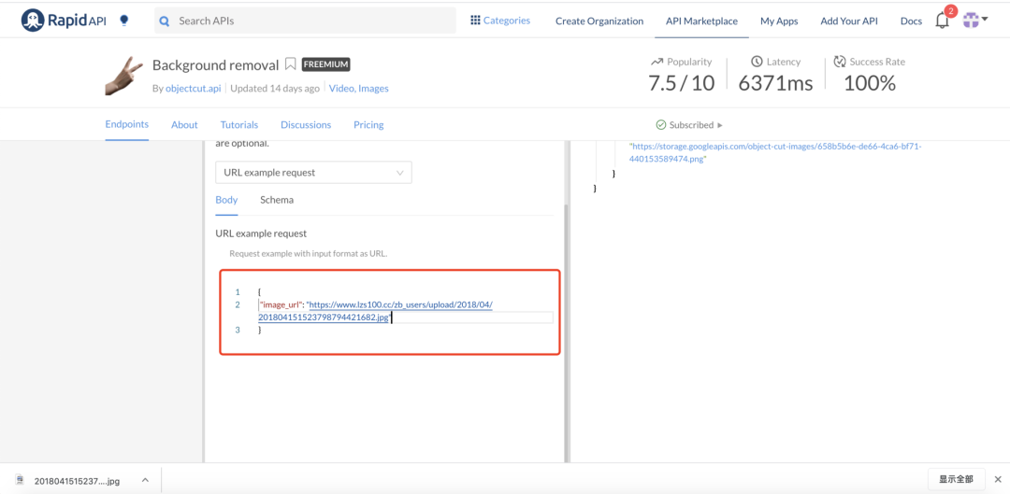Open objectcut.api provider link
Viewport: 1010px width, 494px height.
pyautogui.click(x=194, y=89)
